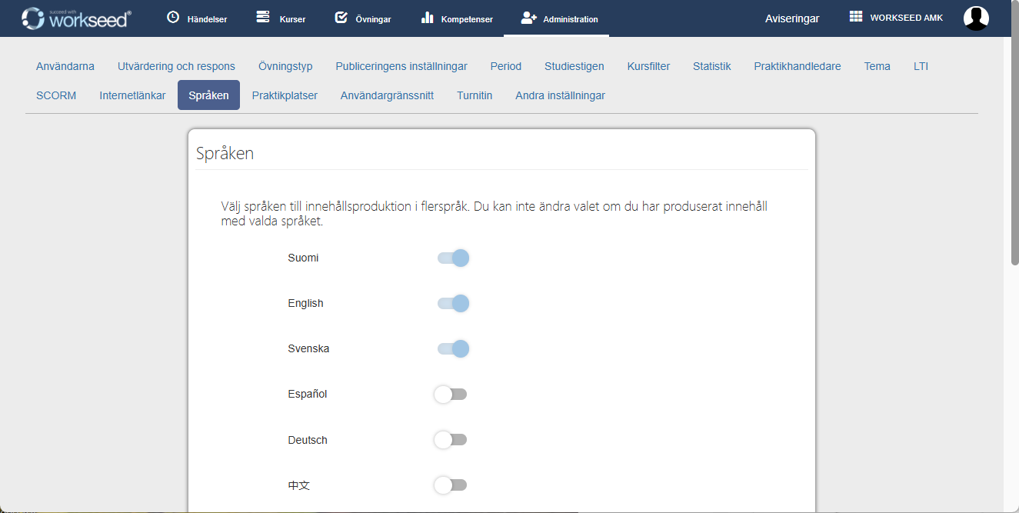Click the Workseed logo
The image size is (1019, 513).
[76, 18]
